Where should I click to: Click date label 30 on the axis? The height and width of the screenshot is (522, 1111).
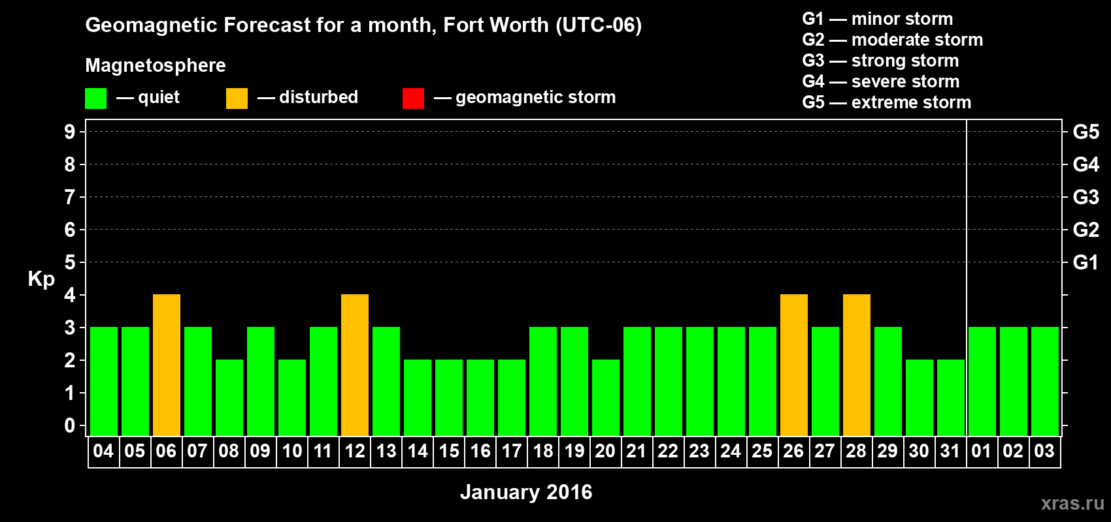(x=919, y=452)
